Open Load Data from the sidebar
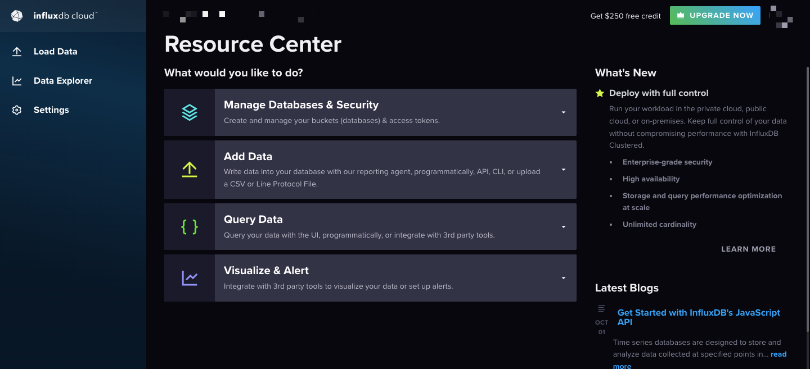 click(56, 51)
